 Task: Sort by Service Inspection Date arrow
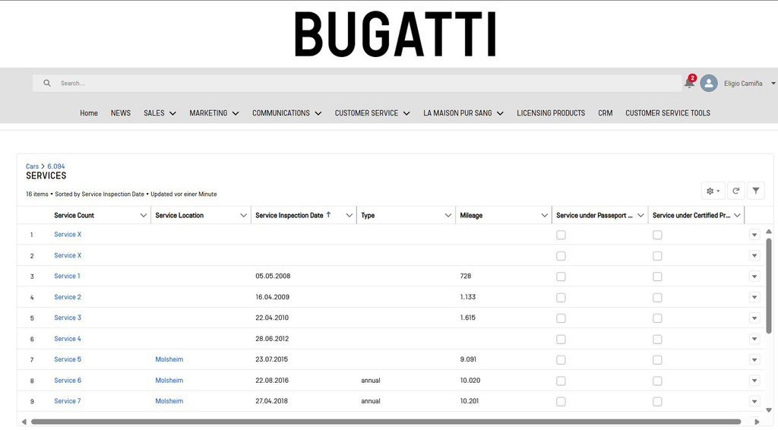[x=328, y=215]
